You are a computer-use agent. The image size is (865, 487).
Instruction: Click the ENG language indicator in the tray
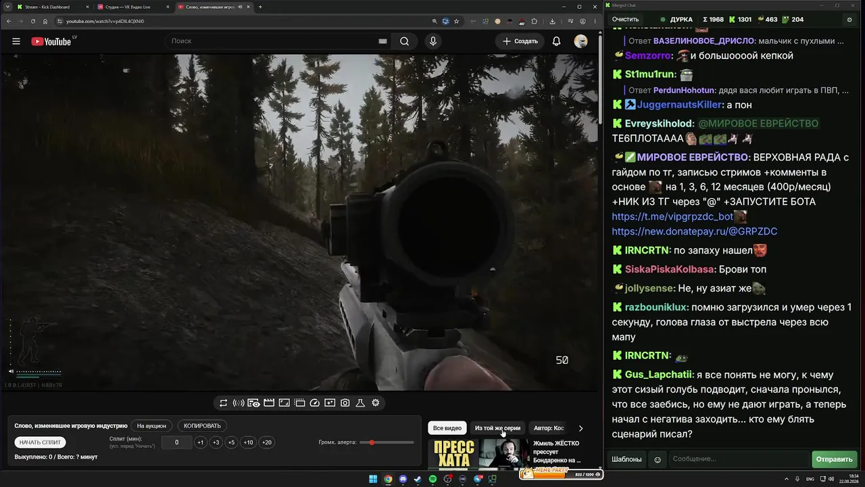click(810, 479)
